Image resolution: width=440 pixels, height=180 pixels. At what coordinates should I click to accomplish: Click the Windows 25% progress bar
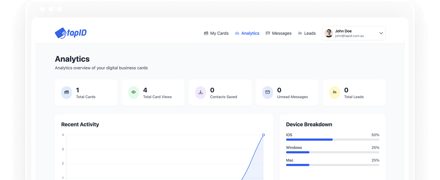(x=333, y=152)
